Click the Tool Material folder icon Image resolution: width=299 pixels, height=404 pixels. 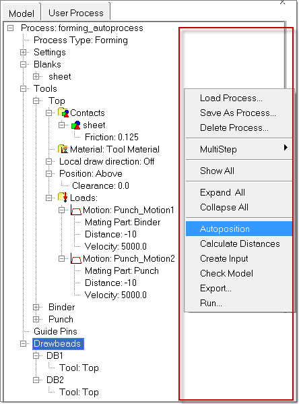pyautogui.click(x=63, y=149)
